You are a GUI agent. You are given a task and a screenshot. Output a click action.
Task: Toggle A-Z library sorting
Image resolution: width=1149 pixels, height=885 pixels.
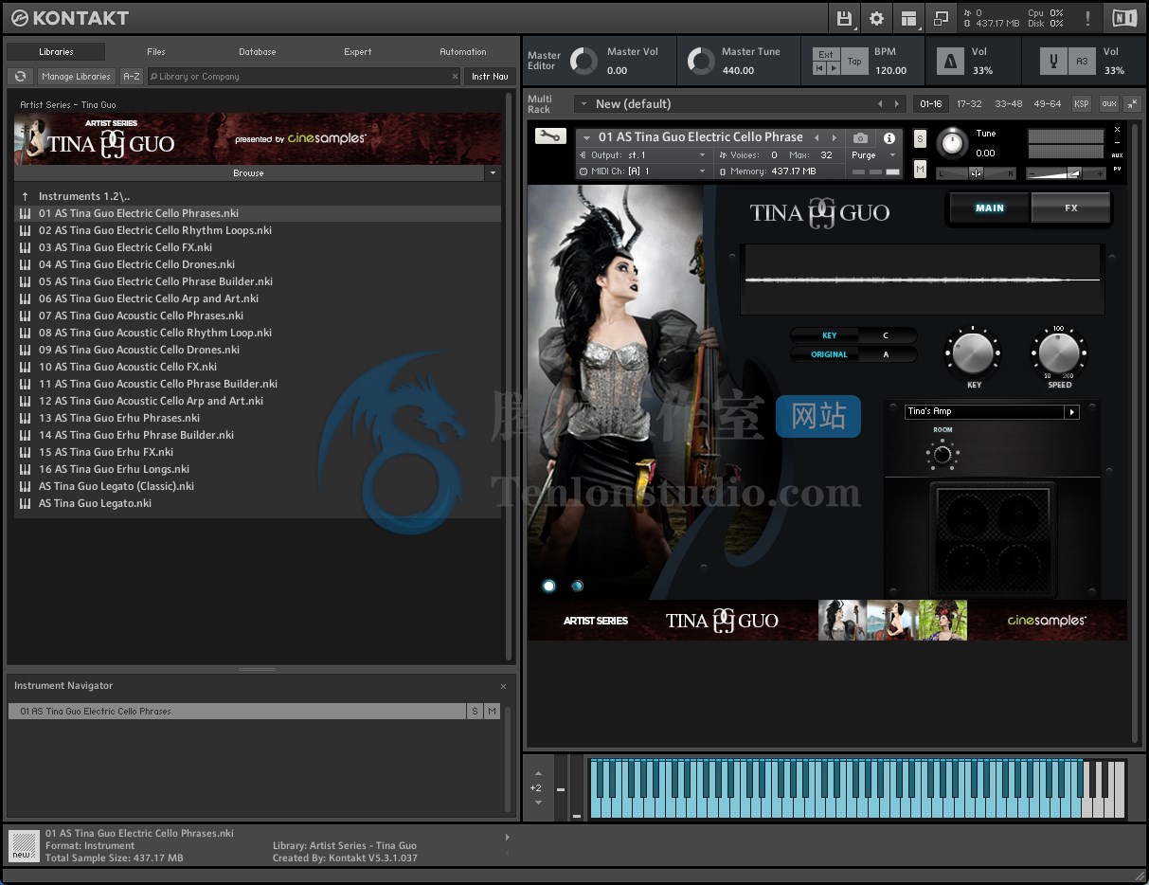132,77
